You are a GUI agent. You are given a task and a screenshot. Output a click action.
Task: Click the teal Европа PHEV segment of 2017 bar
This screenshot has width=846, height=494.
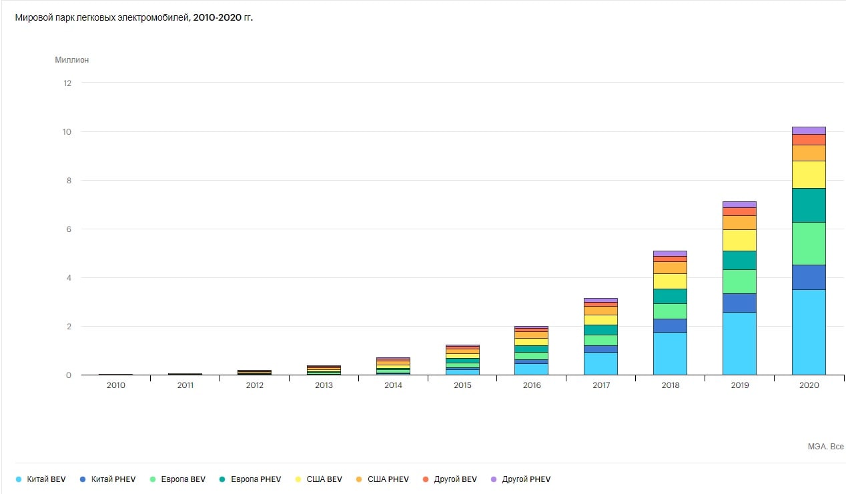(600, 329)
